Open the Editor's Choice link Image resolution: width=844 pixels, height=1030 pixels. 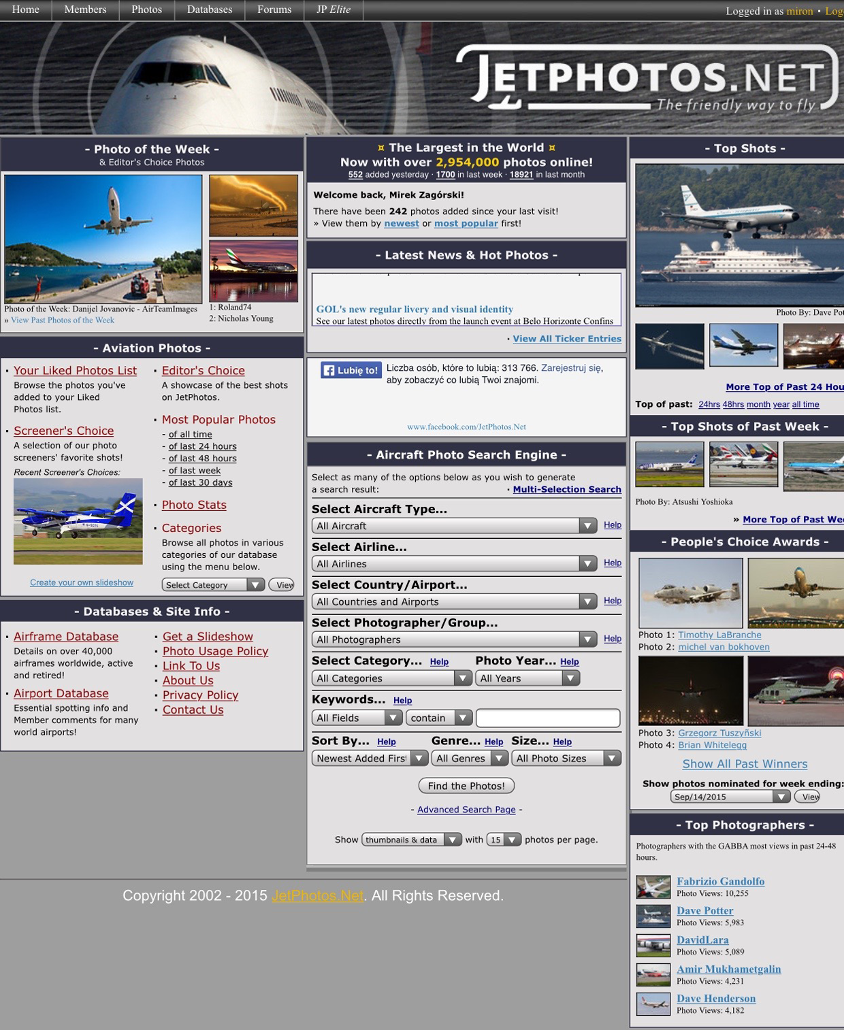(203, 371)
